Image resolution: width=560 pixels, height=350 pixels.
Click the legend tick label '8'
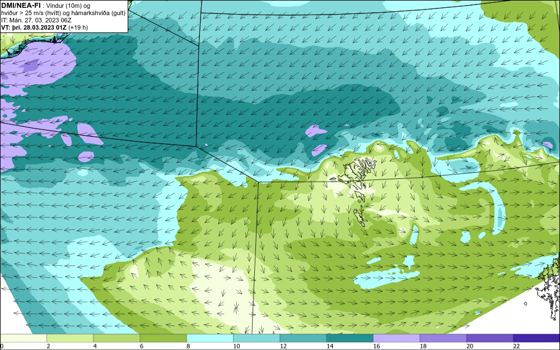188,346
